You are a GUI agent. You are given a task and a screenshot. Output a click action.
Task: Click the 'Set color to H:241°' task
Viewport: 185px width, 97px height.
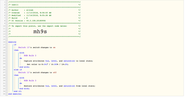[x=48, y=64]
